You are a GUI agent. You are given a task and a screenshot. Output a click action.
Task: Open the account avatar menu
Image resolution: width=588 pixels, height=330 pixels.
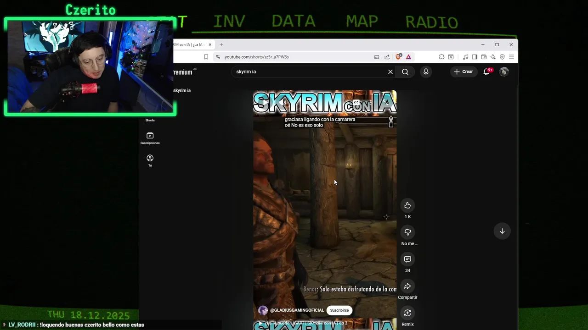click(x=504, y=71)
